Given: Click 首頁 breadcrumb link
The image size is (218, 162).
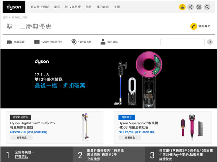Looking at the screenshot, I should 5,18.
